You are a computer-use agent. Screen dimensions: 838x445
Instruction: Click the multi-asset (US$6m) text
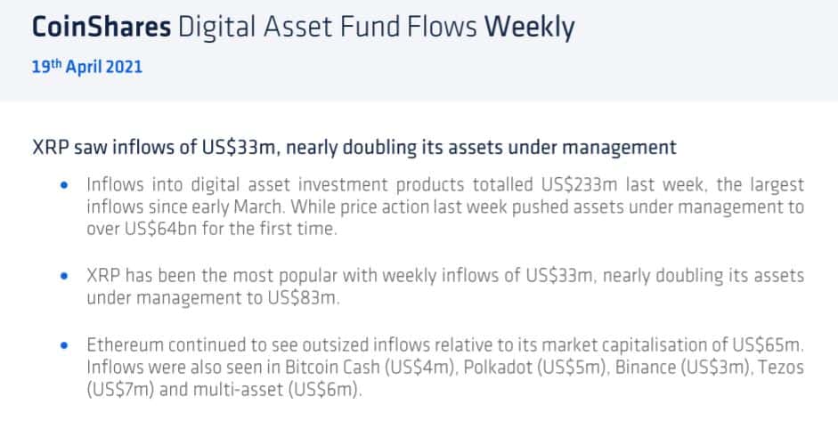(277, 390)
